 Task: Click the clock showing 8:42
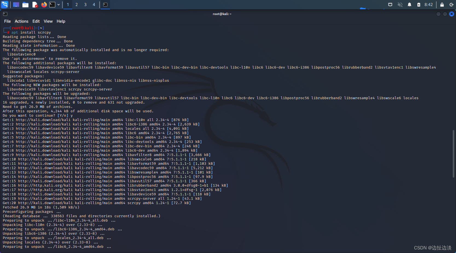pyautogui.click(x=428, y=4)
